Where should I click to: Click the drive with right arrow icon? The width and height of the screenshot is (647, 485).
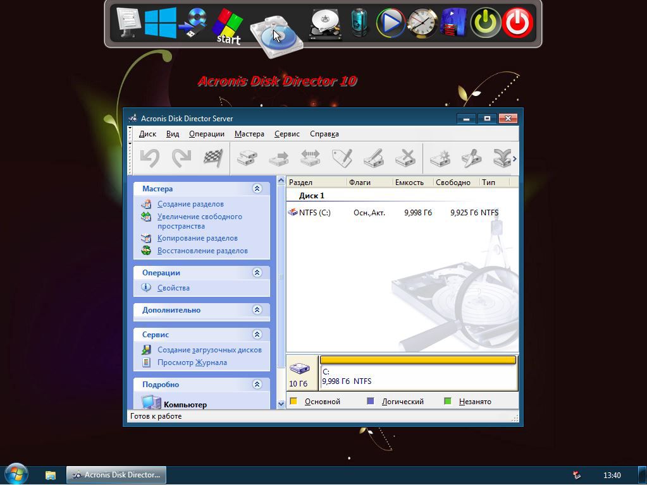point(278,159)
